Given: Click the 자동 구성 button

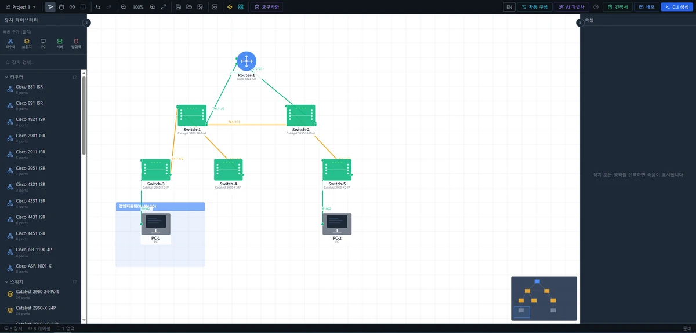Looking at the screenshot, I should (x=534, y=7).
